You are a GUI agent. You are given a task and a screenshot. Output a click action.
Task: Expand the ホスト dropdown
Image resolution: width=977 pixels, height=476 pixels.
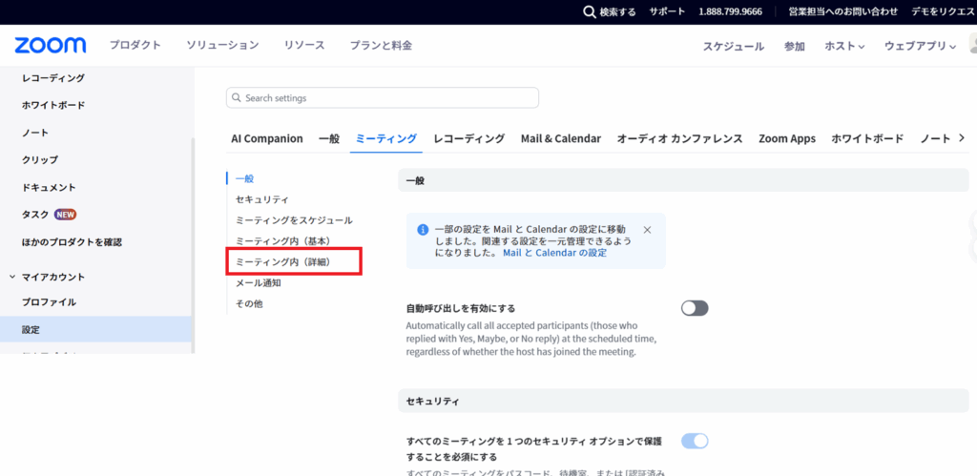[x=844, y=46]
